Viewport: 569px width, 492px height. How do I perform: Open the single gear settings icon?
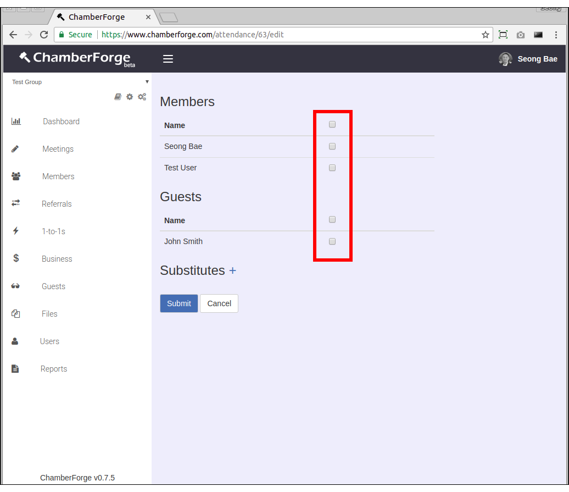pyautogui.click(x=130, y=97)
